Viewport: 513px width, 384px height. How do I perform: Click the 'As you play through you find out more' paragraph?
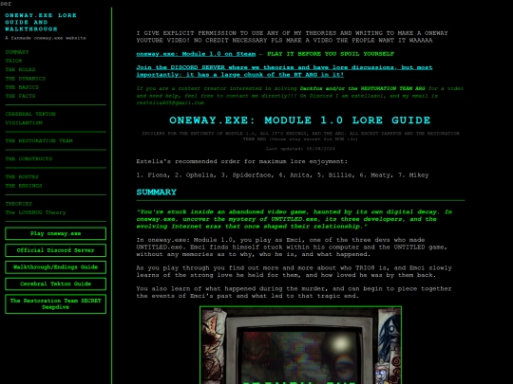(294, 271)
